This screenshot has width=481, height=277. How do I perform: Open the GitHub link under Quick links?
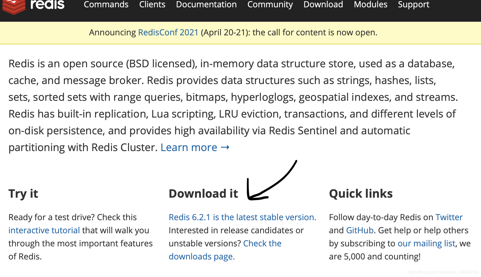[x=360, y=230]
